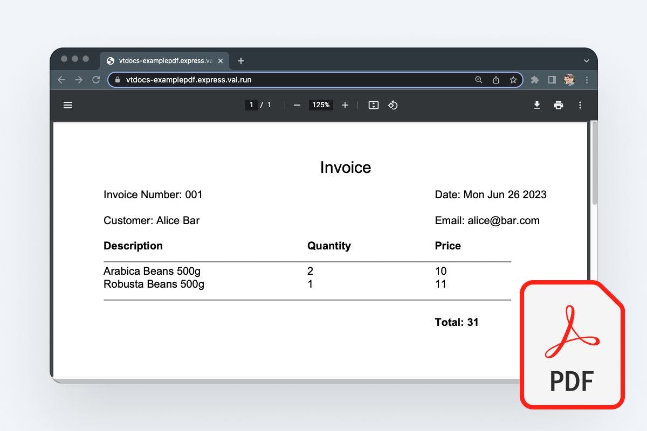This screenshot has height=431, width=647.
Task: Select the vtdocs-examplepdf browser tab
Action: [162, 61]
